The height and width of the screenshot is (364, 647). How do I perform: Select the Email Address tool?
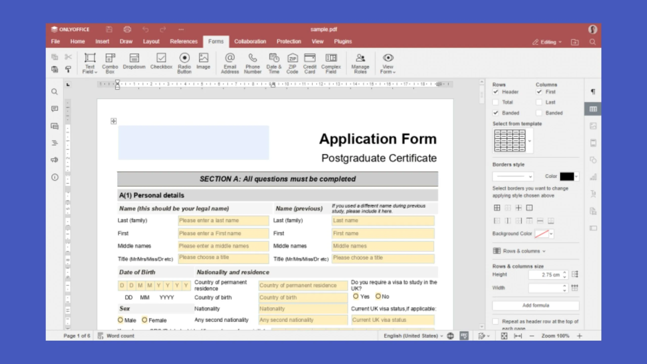[x=229, y=63]
